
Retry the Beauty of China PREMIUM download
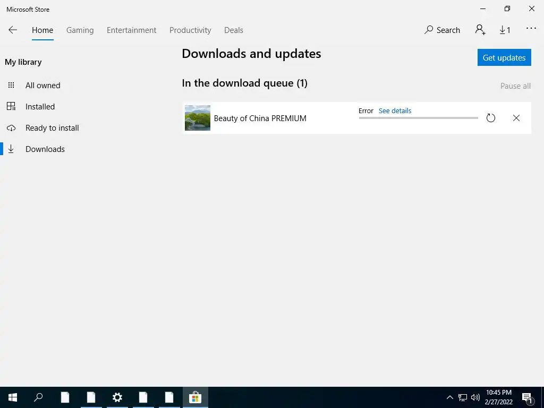coord(490,118)
